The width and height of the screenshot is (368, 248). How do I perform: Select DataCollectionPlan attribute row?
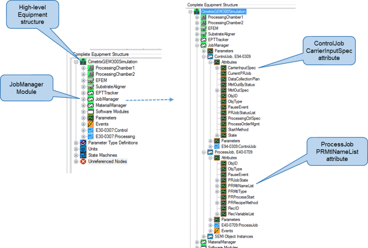point(244,79)
